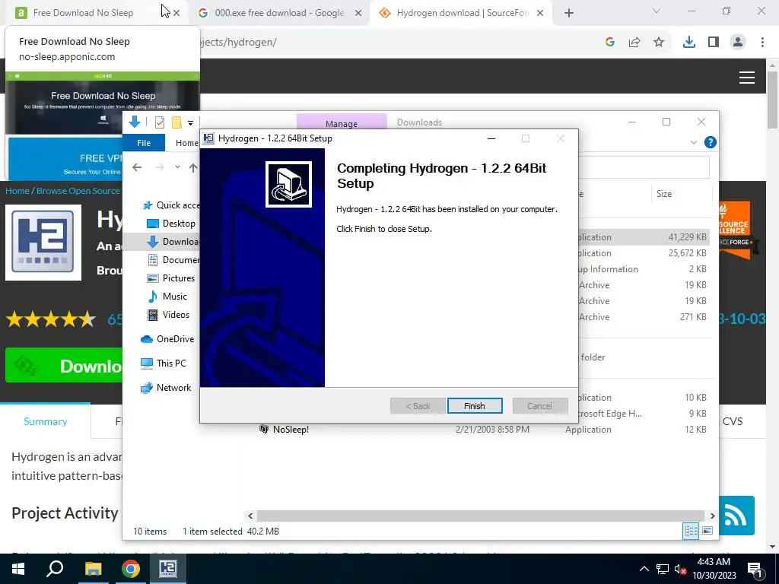Open a new Chrome tab
The width and height of the screenshot is (779, 584).
pyautogui.click(x=569, y=13)
